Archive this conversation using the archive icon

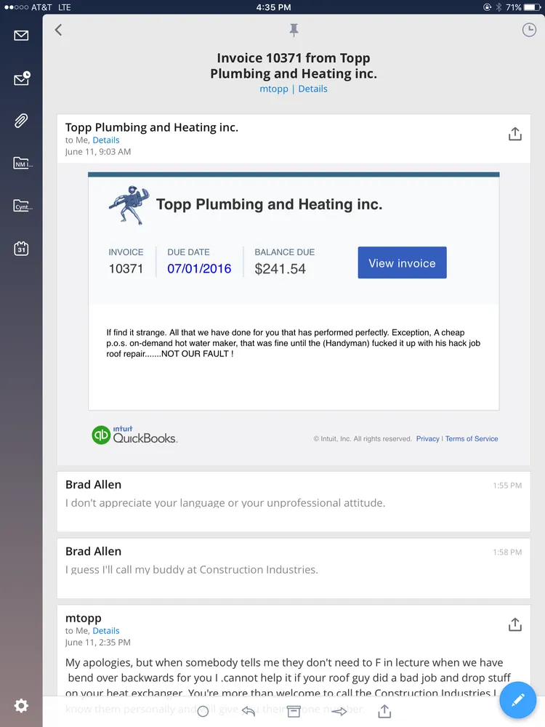pos(294,712)
